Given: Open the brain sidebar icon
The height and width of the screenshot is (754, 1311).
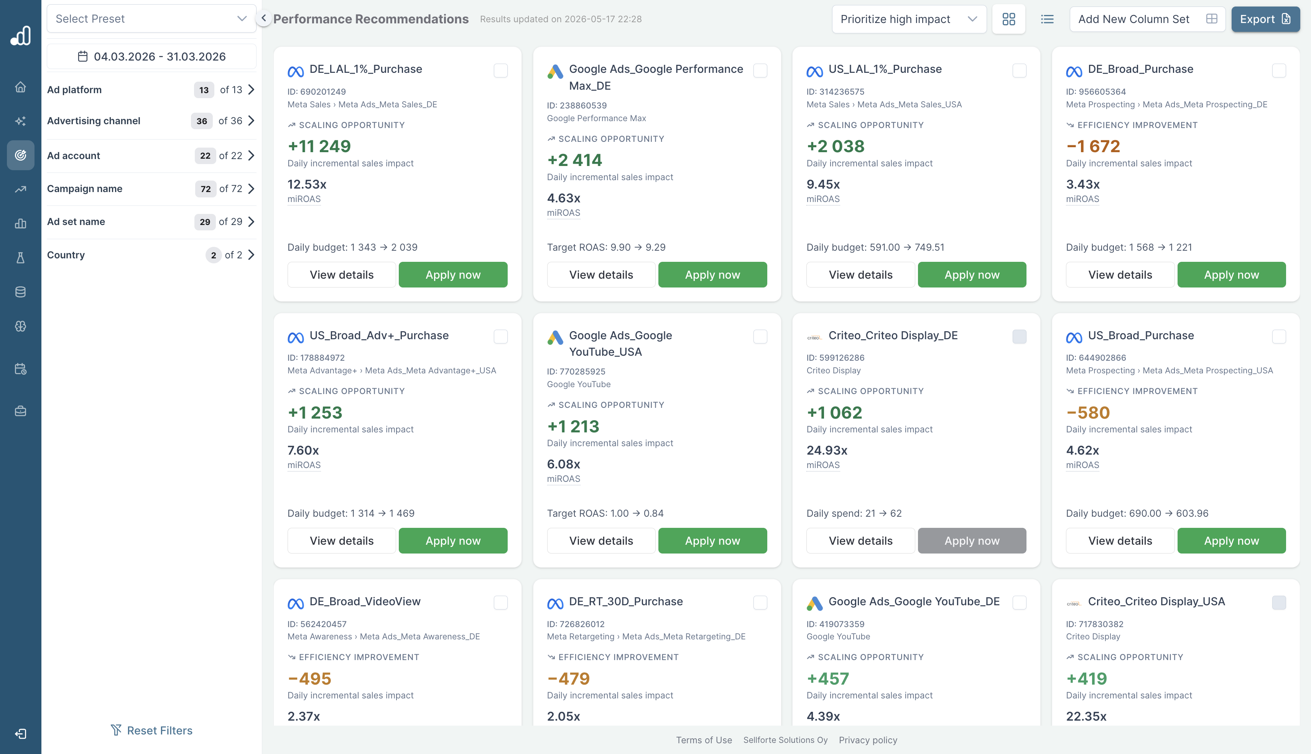Looking at the screenshot, I should [x=20, y=326].
